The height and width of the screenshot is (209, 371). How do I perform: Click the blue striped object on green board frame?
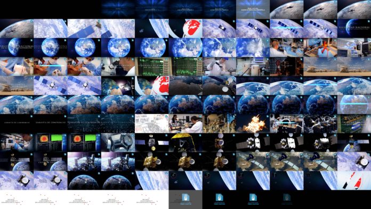pos(354,124)
